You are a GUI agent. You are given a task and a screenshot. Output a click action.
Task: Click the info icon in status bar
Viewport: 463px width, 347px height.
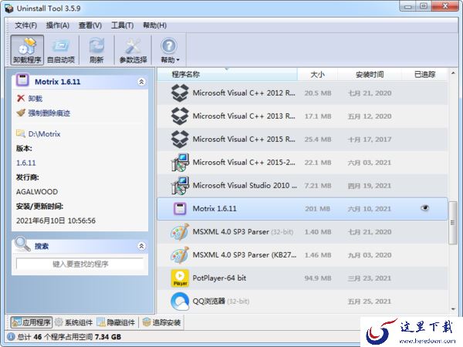point(11,337)
